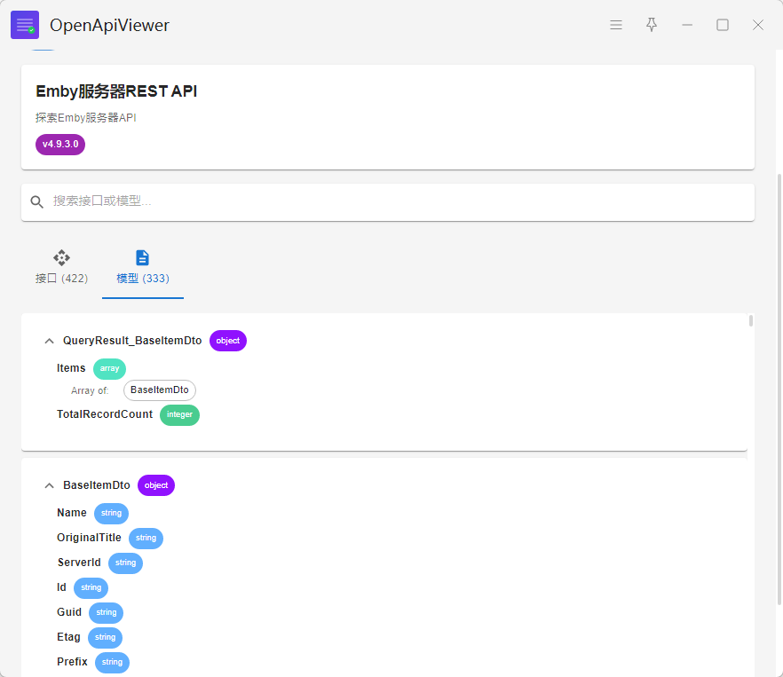This screenshot has width=783, height=677.
Task: Click the array type badge beside Items
Action: pos(109,368)
